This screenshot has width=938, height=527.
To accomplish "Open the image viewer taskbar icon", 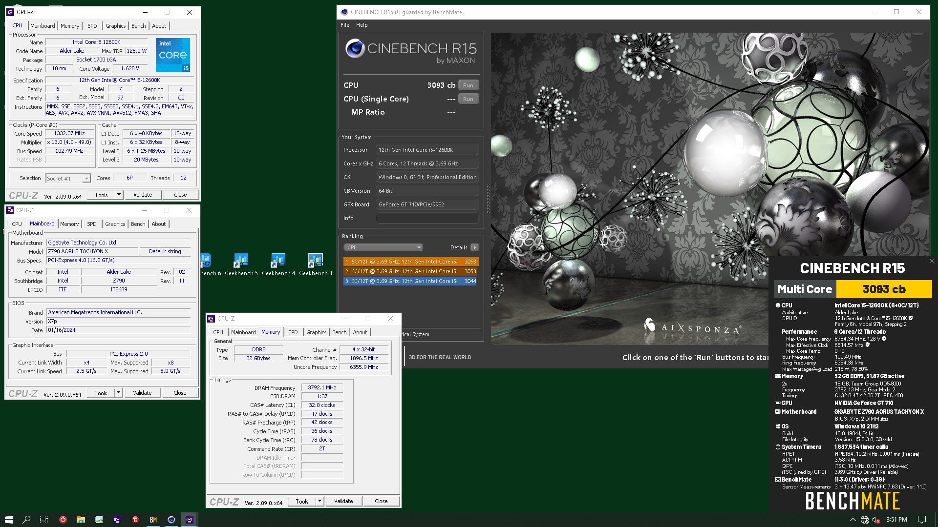I will point(99,520).
